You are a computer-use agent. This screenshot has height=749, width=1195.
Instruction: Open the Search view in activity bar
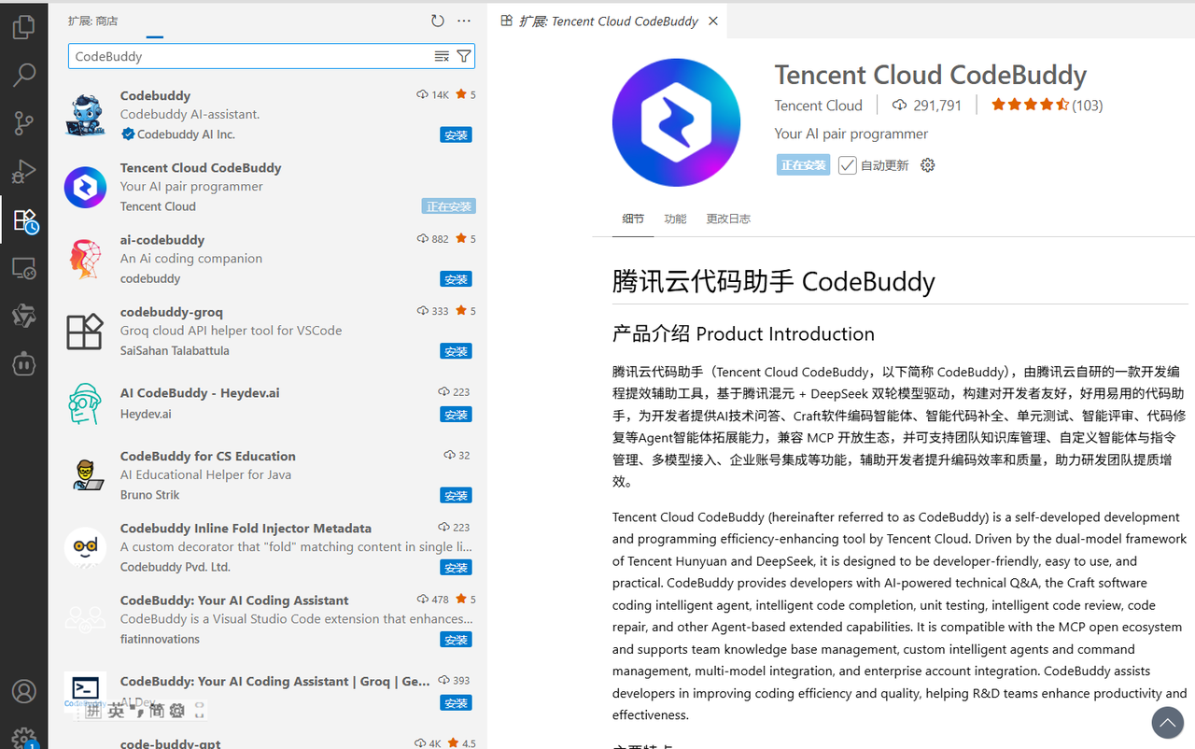[x=23, y=75]
